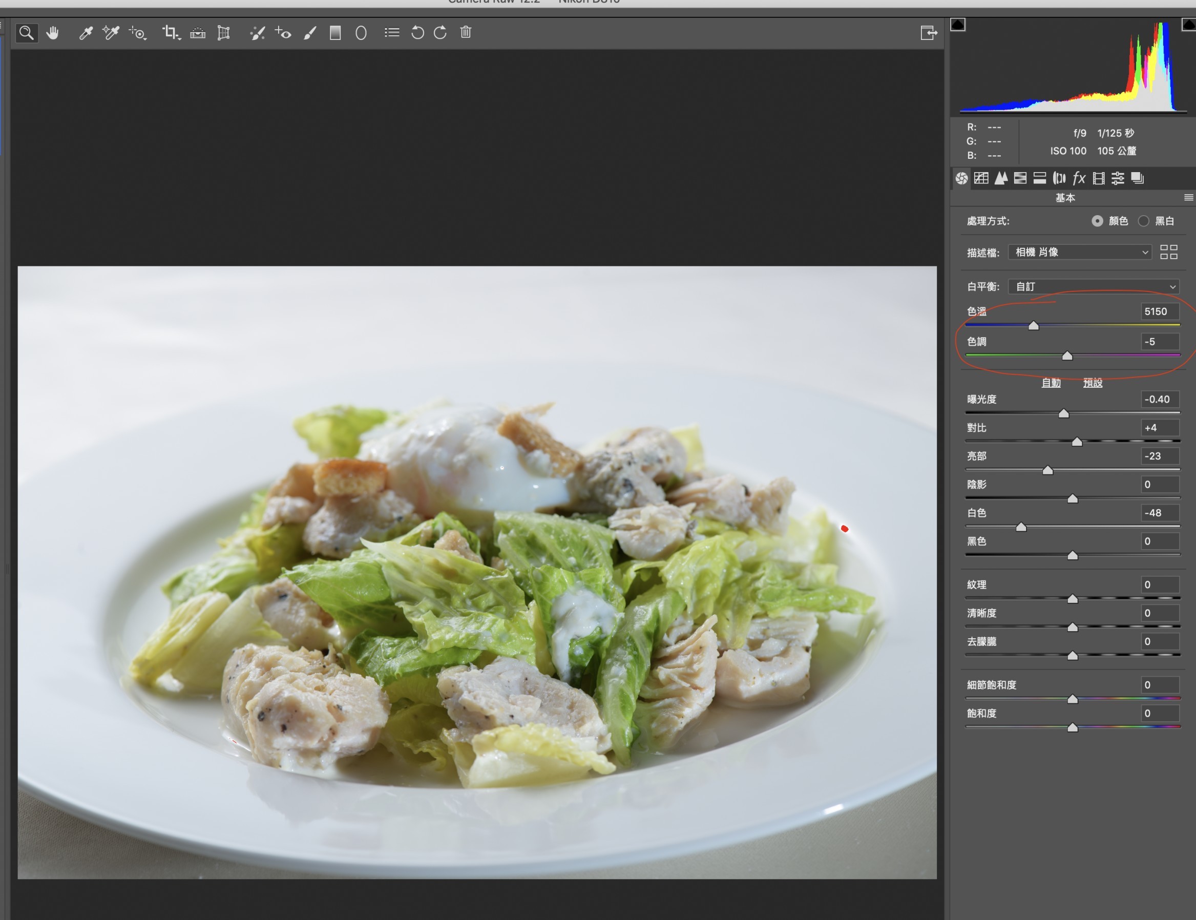
Task: Switch to the Detail panel tab
Action: click(1001, 178)
